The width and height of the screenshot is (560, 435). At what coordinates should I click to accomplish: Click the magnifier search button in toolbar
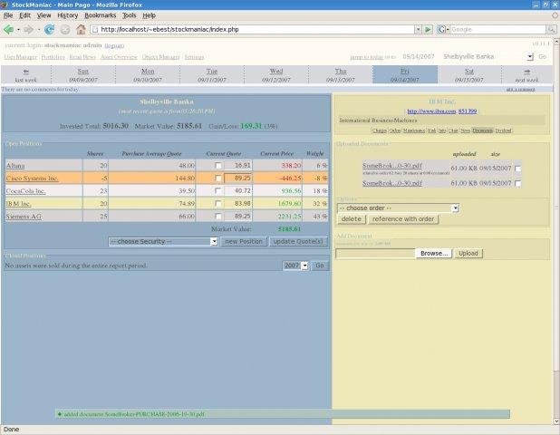[552, 30]
